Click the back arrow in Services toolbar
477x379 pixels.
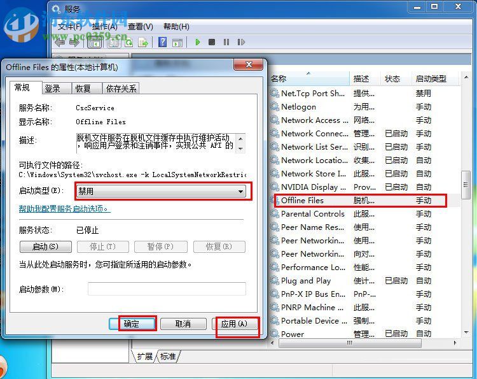coord(60,42)
